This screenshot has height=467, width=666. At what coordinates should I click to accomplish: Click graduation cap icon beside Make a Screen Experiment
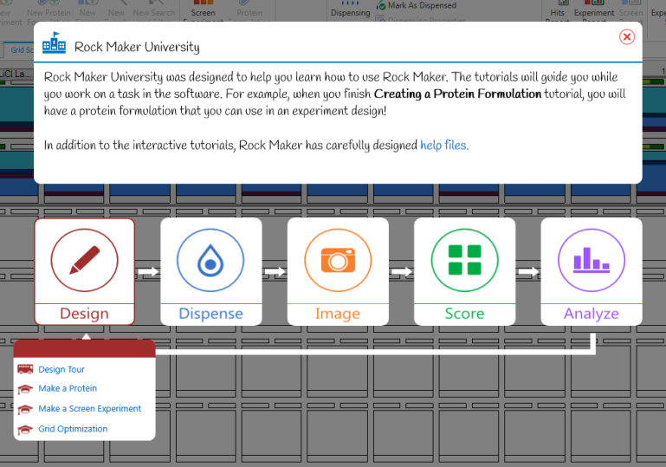pos(25,409)
